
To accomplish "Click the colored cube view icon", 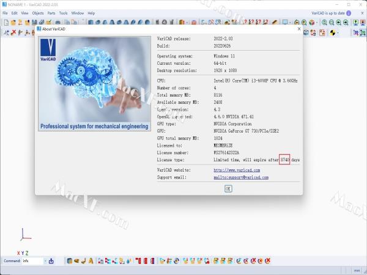I will 311,23.
